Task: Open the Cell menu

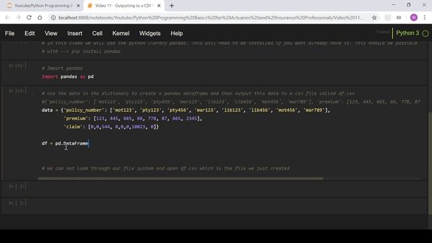Action: (97, 33)
